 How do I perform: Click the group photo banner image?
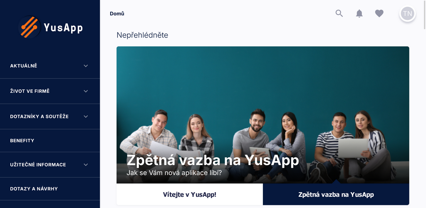click(x=263, y=115)
